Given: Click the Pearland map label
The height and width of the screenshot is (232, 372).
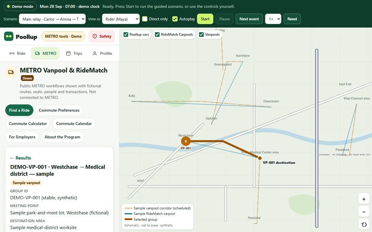Looking at the screenshot, I should (x=254, y=218).
